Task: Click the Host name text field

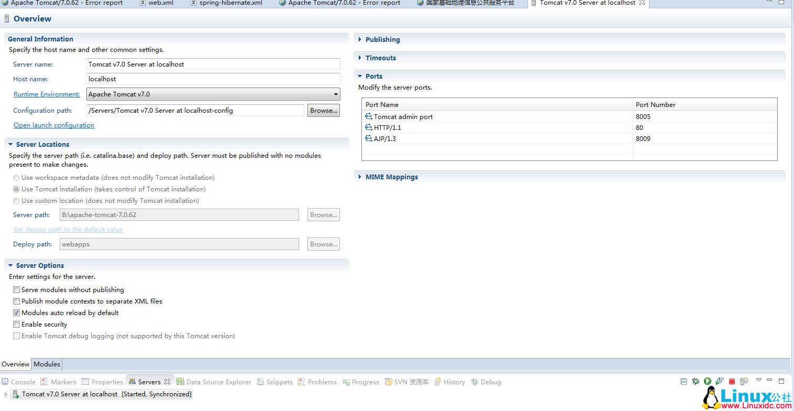Action: (x=213, y=79)
